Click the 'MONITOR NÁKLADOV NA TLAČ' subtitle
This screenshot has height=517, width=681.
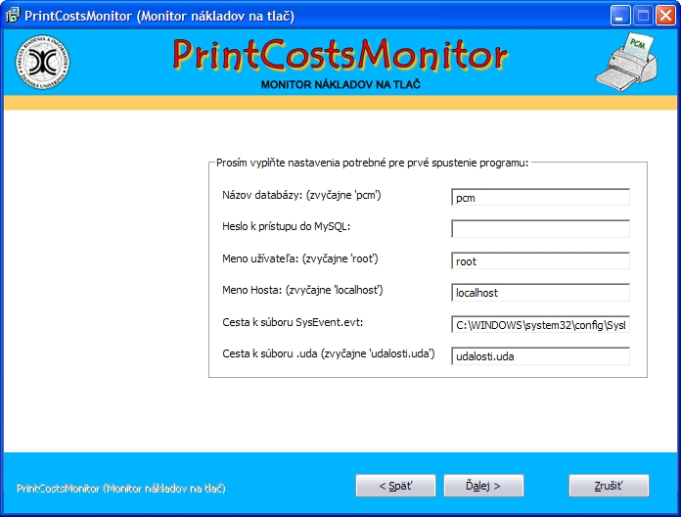(x=340, y=84)
